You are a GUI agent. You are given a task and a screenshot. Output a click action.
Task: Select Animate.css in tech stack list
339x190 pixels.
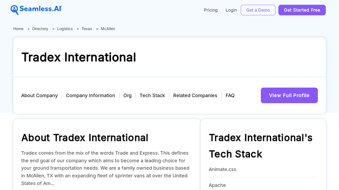pyautogui.click(x=222, y=169)
